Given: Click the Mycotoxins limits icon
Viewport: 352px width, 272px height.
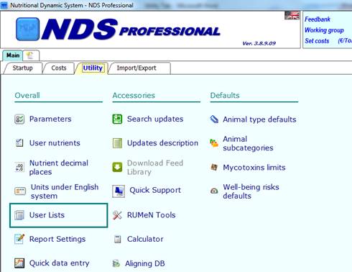Looking at the screenshot, I should click(214, 167).
